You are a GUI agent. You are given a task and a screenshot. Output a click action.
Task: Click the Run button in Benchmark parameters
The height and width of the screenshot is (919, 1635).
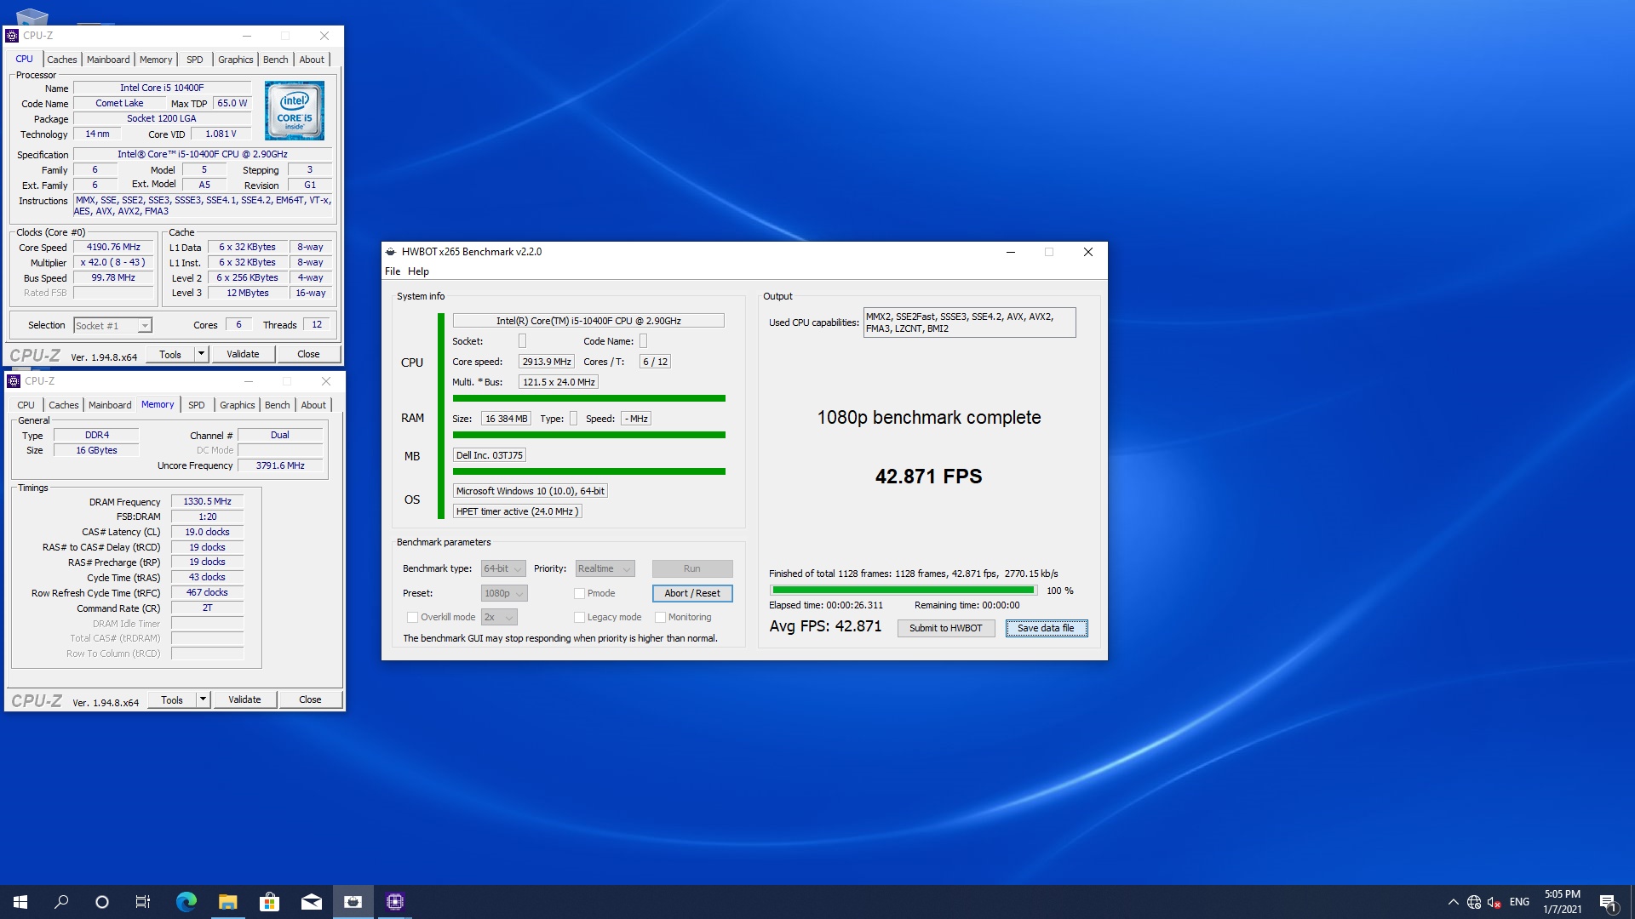click(692, 568)
